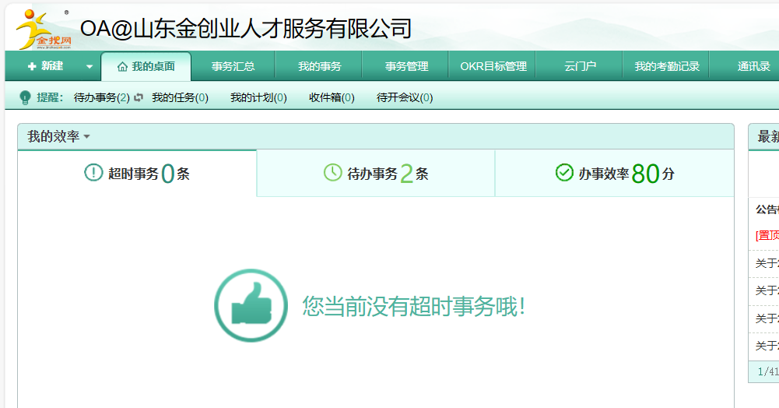Viewport: 779px width, 408px height.
Task: Click the checkmark icon for 办事效率
Action: click(x=564, y=173)
